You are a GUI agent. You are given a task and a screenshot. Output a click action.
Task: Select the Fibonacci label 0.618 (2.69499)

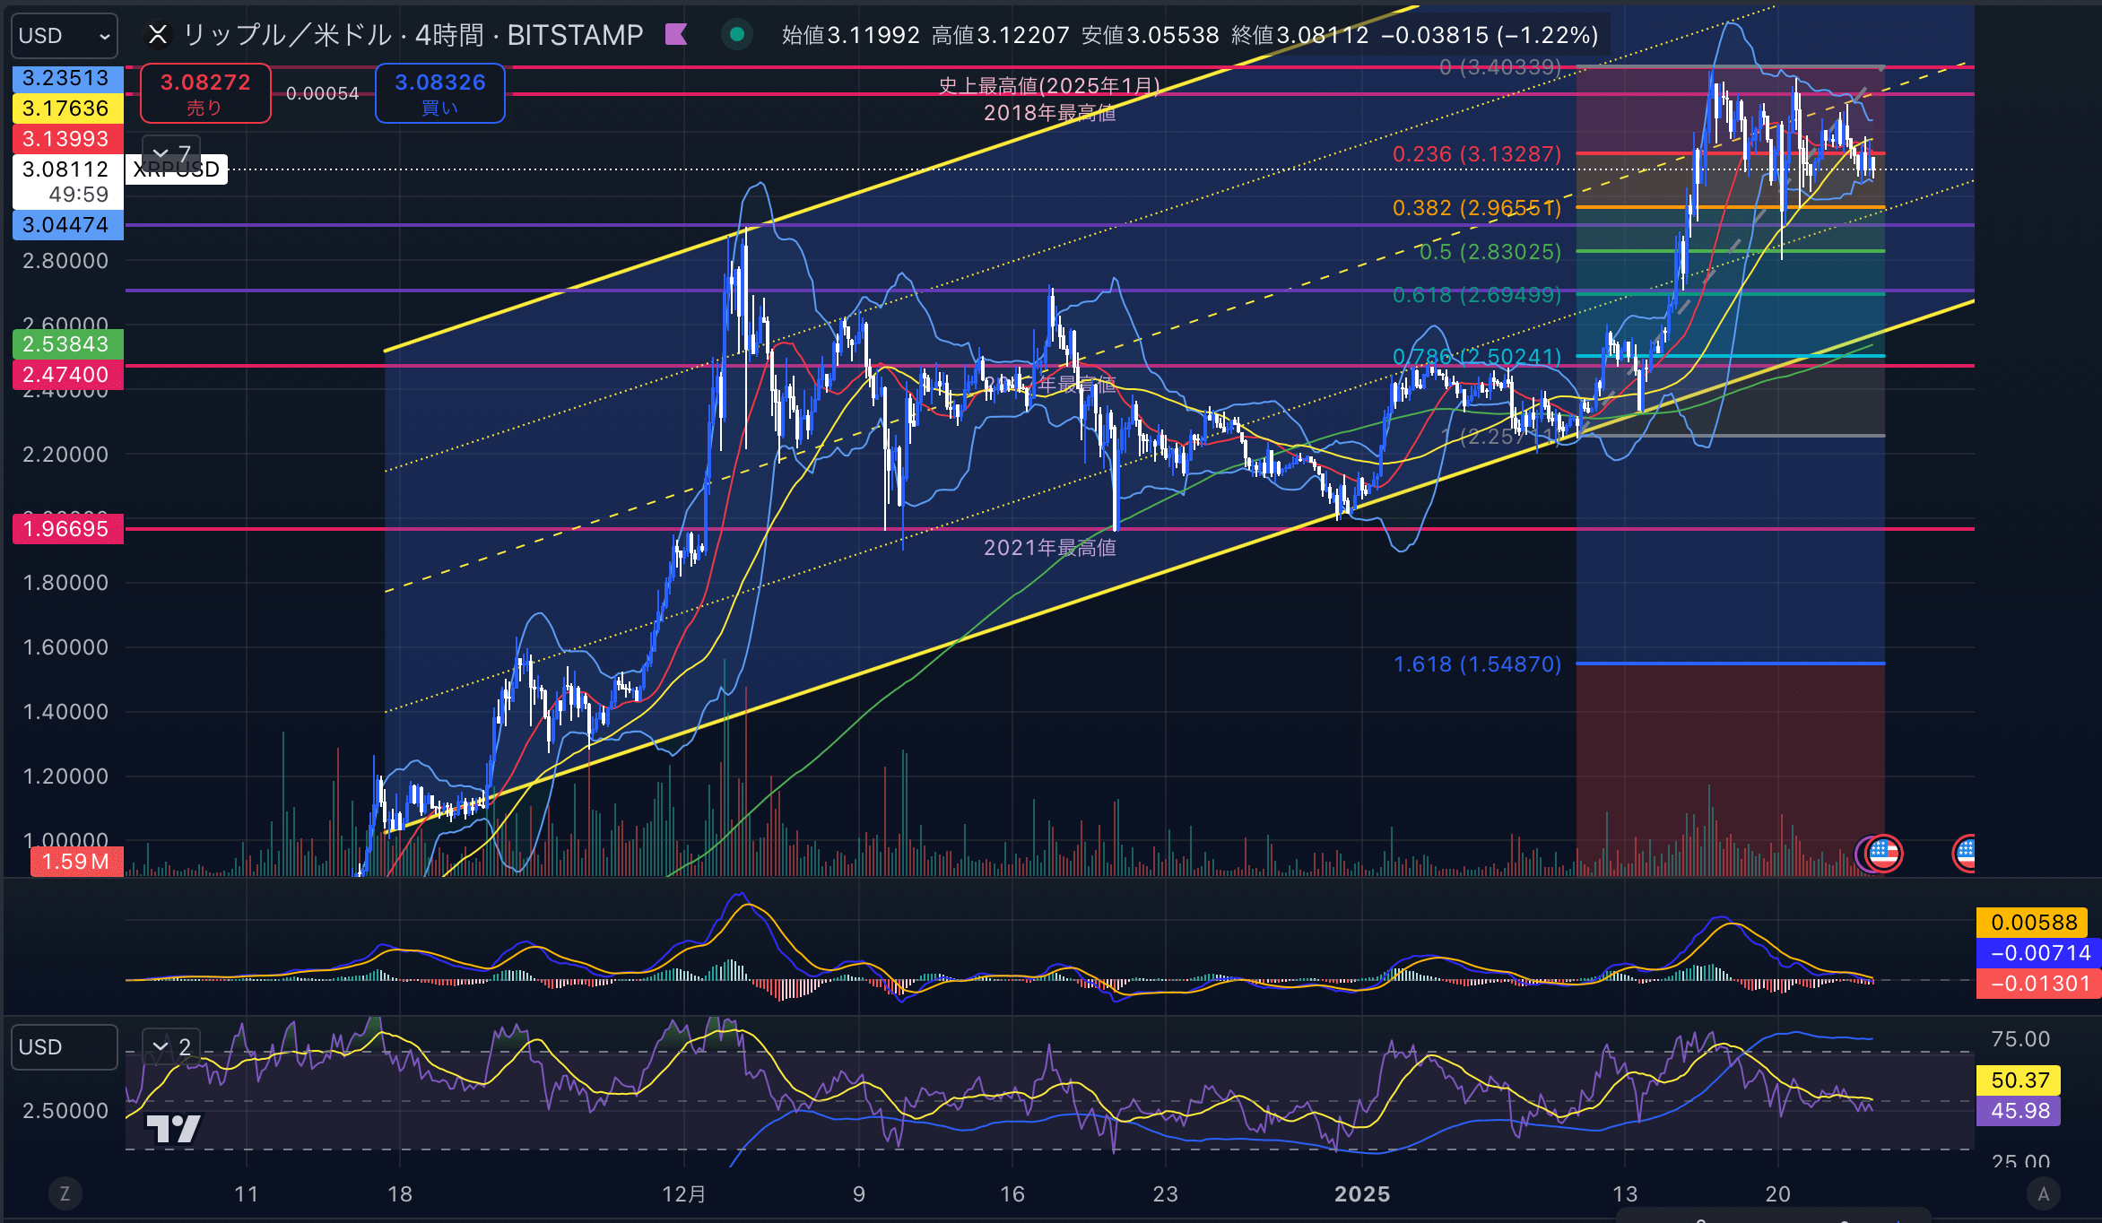pyautogui.click(x=1477, y=295)
